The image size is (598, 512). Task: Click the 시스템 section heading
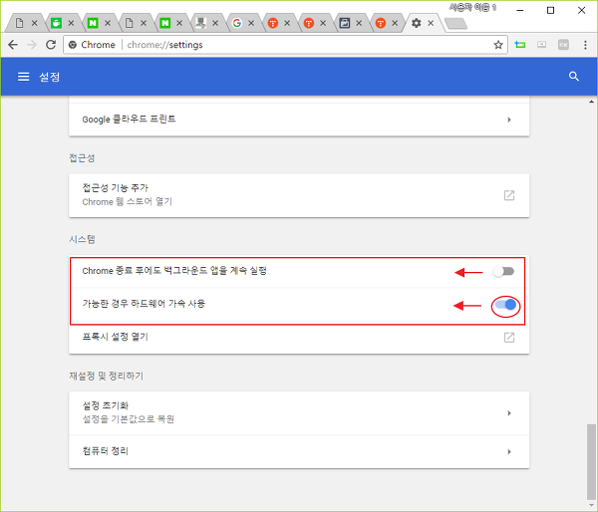pyautogui.click(x=82, y=239)
